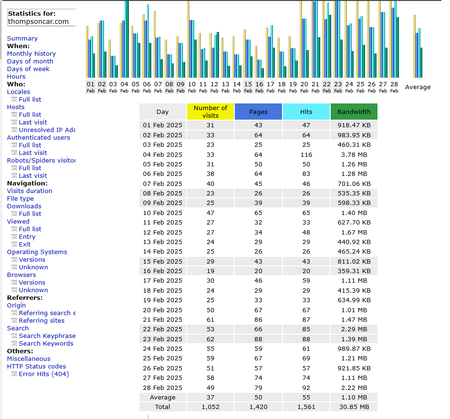Click the green Bandwidth column header
The height and width of the screenshot is (419, 450).
pyautogui.click(x=354, y=112)
